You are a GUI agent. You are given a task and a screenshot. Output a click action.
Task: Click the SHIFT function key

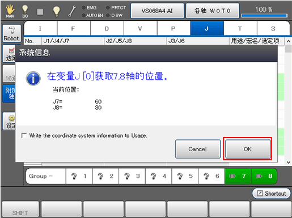20,209
